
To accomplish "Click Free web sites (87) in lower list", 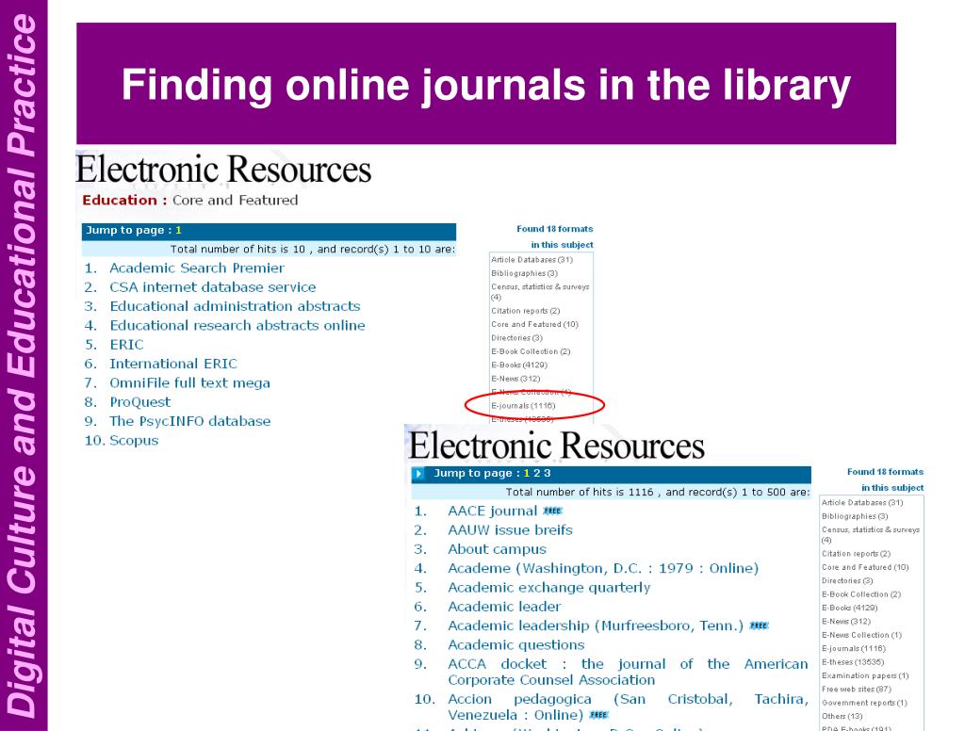I will pos(857,690).
